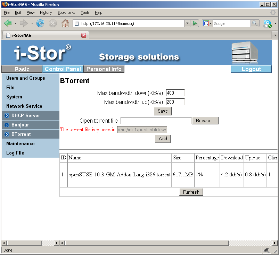Screen dimensions: 279x255
Task: Expand the address bar URL dropdown
Action: pyautogui.click(x=187, y=23)
